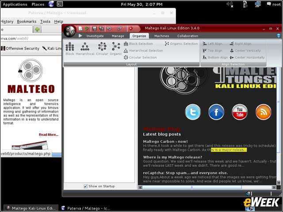
Task: Open Bookmarks menu in Iceweasel browser
Action: tap(27, 22)
